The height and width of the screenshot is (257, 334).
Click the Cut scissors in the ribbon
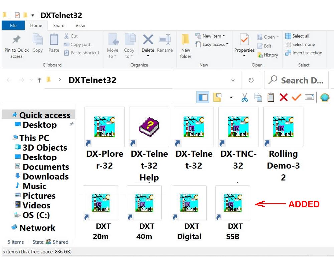(66, 36)
